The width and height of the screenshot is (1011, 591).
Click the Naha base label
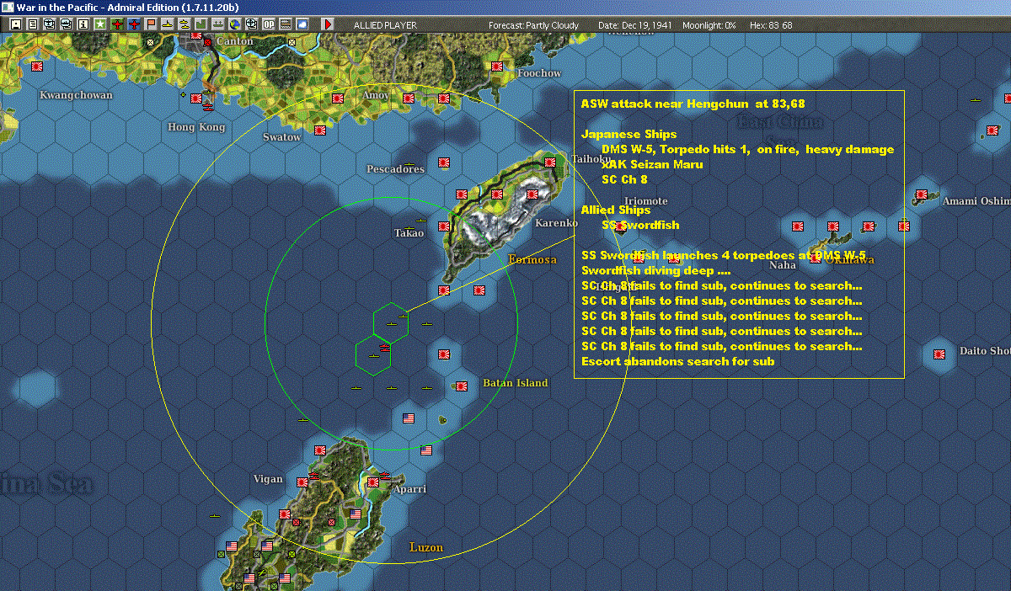(x=783, y=265)
